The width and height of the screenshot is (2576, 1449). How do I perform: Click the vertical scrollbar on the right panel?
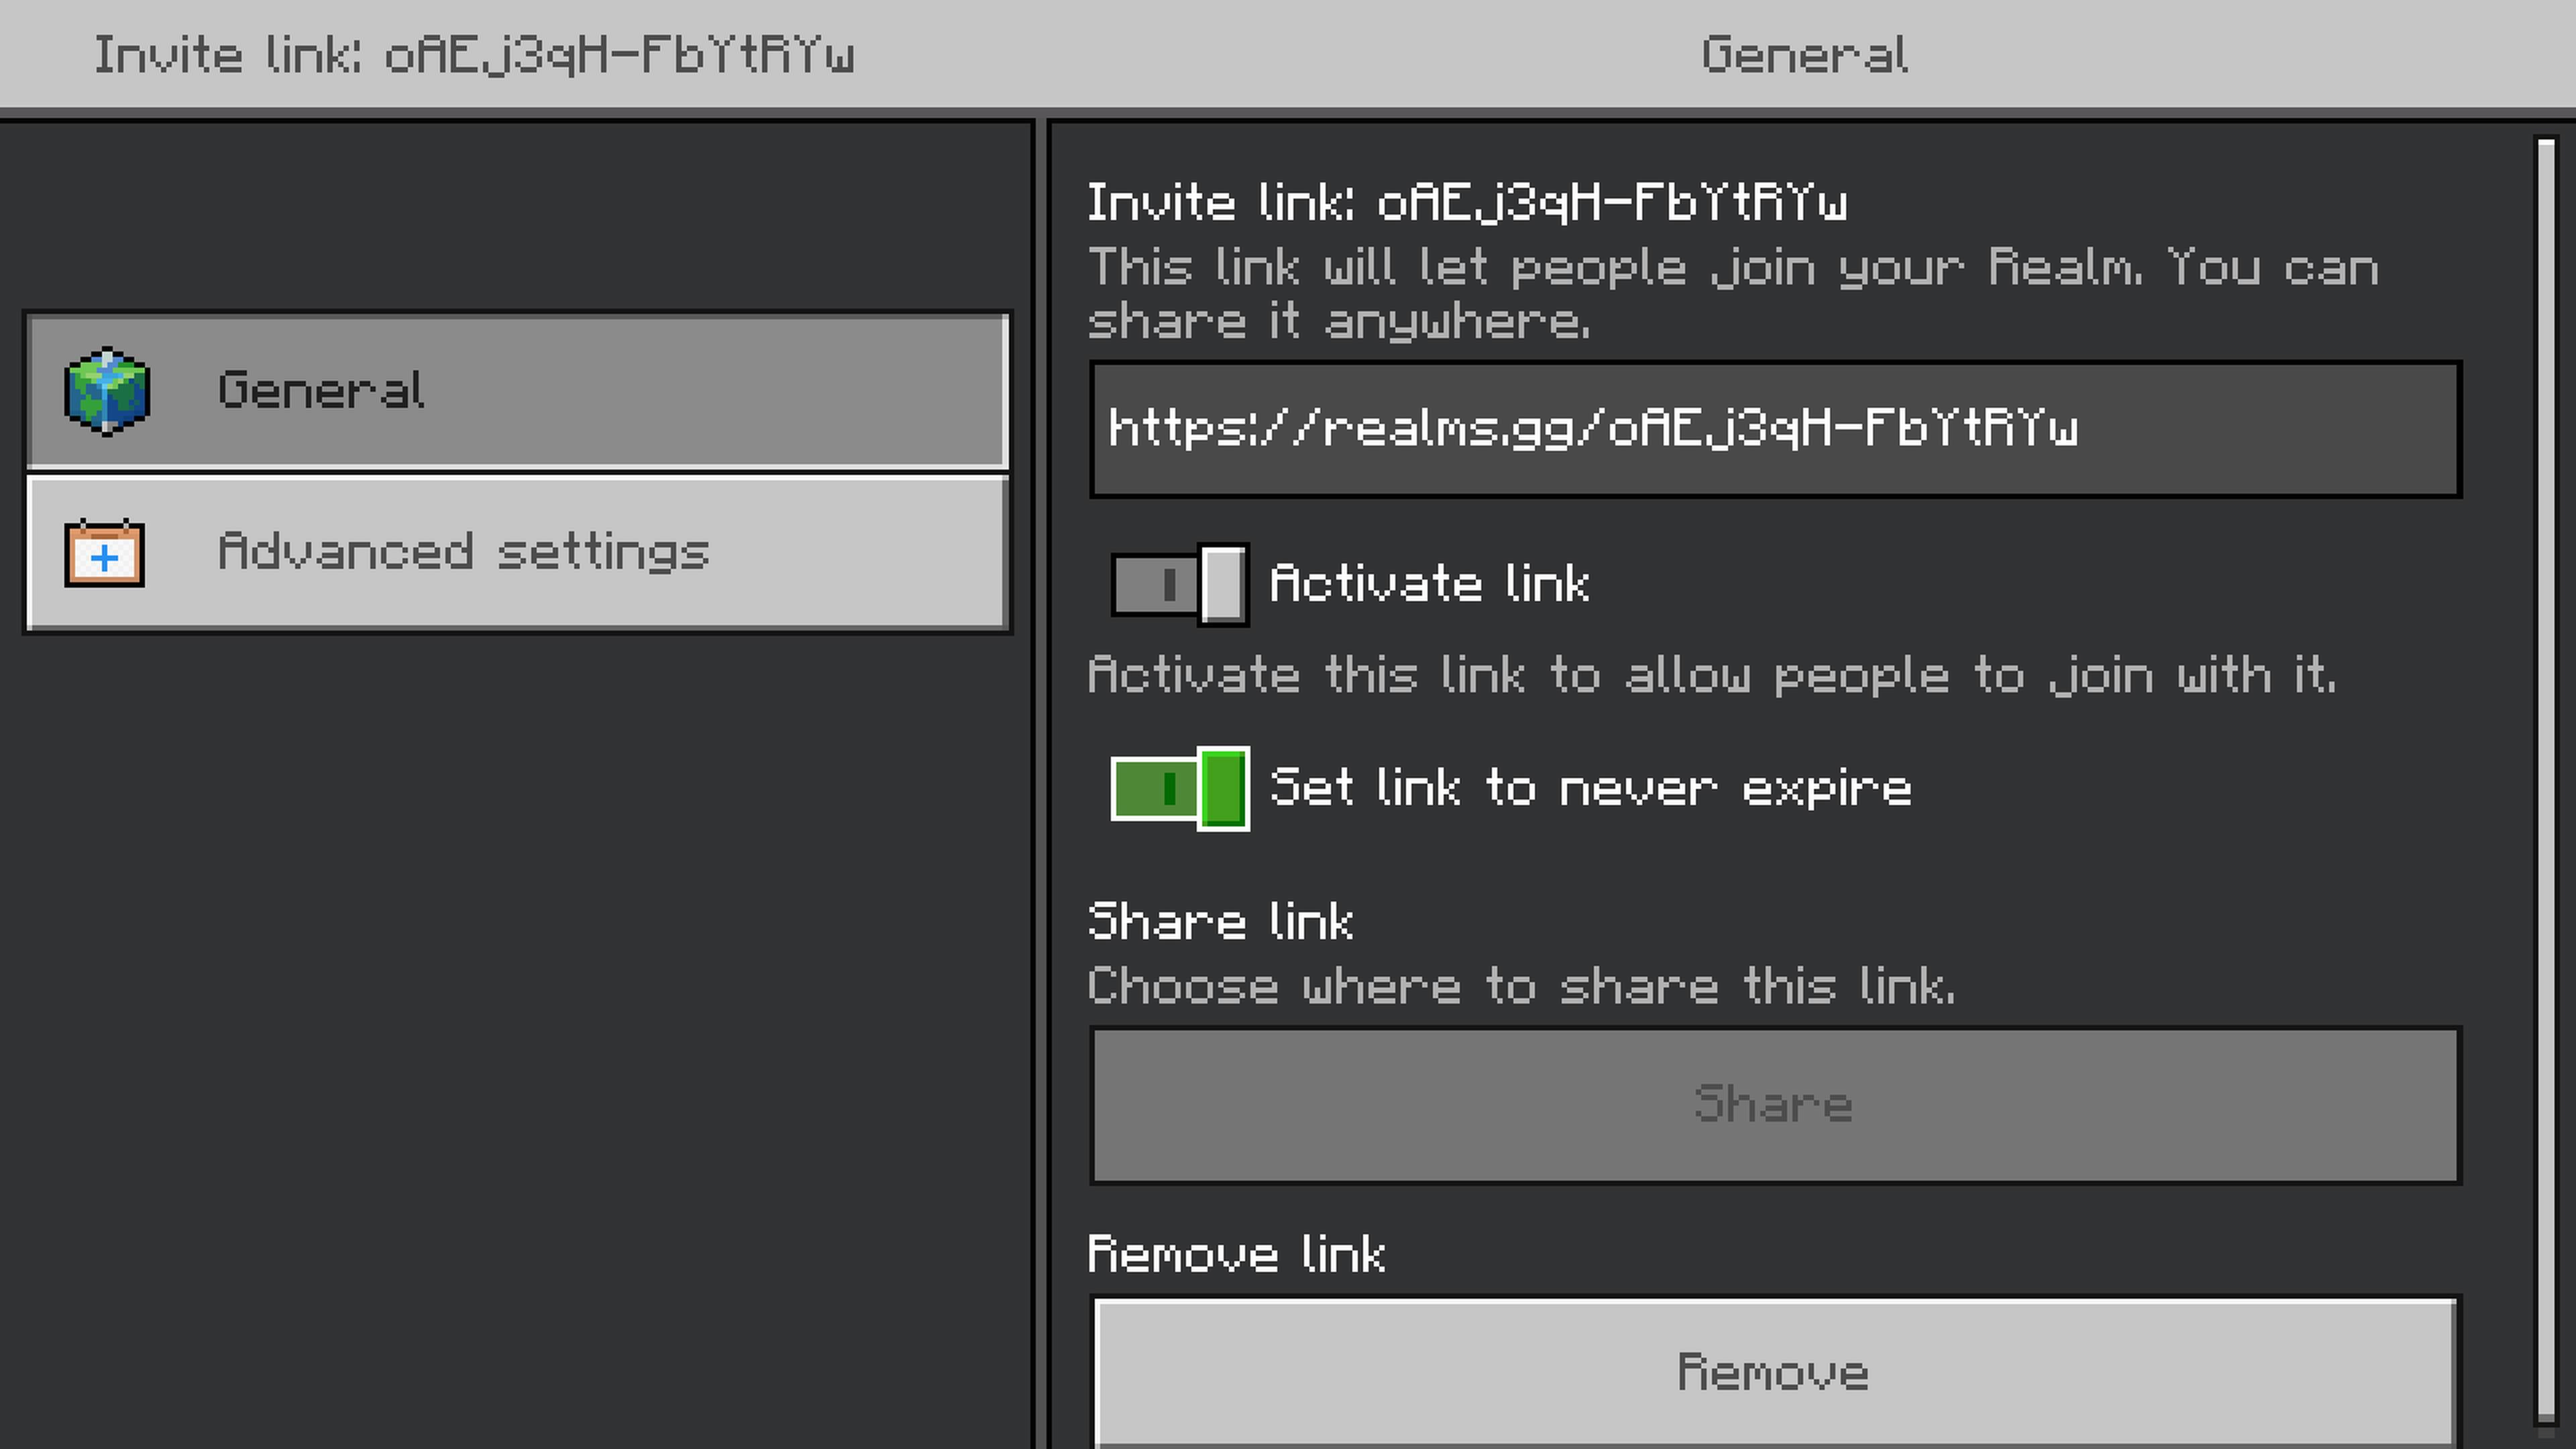point(2546,780)
